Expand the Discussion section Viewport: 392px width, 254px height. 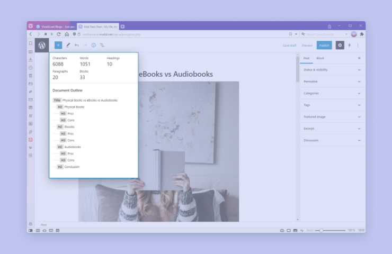pyautogui.click(x=333, y=140)
